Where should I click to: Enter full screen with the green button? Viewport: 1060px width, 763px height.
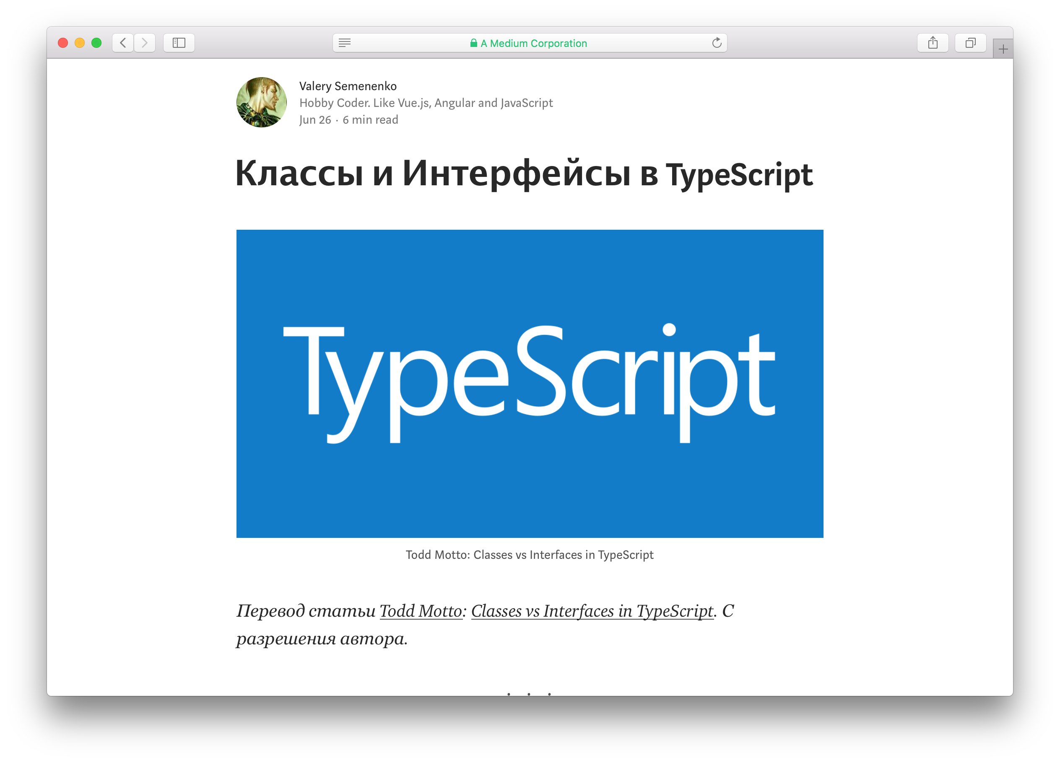97,43
